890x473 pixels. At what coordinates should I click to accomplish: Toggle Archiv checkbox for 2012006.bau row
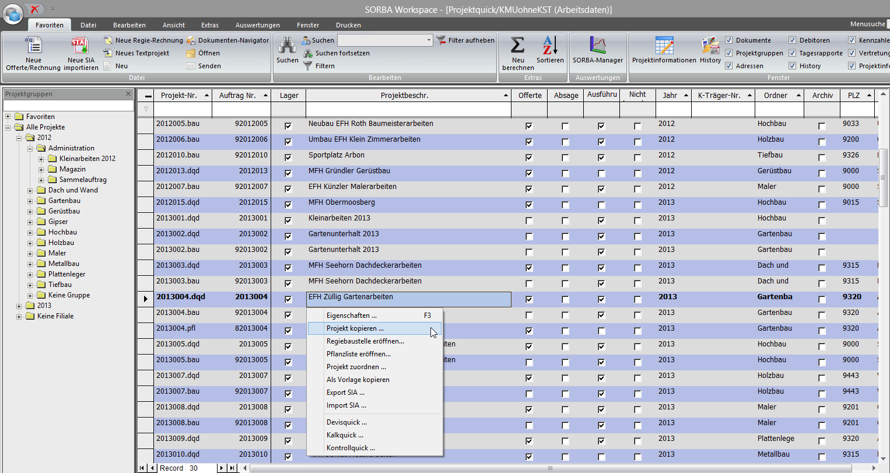[x=822, y=142]
